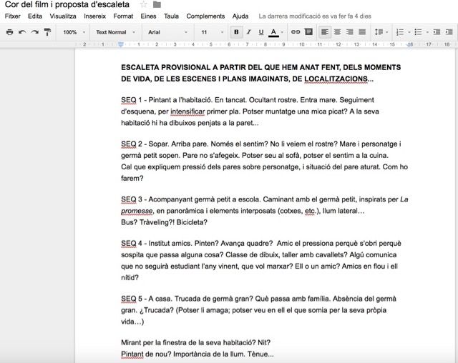Open the Taula menu
The image size is (458, 363).
pos(171,16)
